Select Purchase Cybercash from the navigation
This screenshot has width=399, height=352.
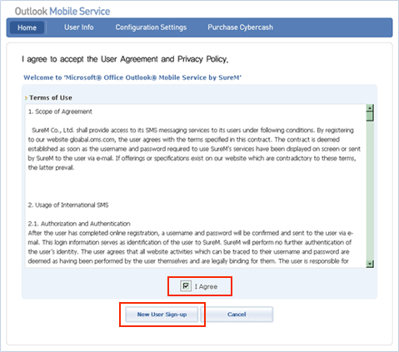coord(241,27)
